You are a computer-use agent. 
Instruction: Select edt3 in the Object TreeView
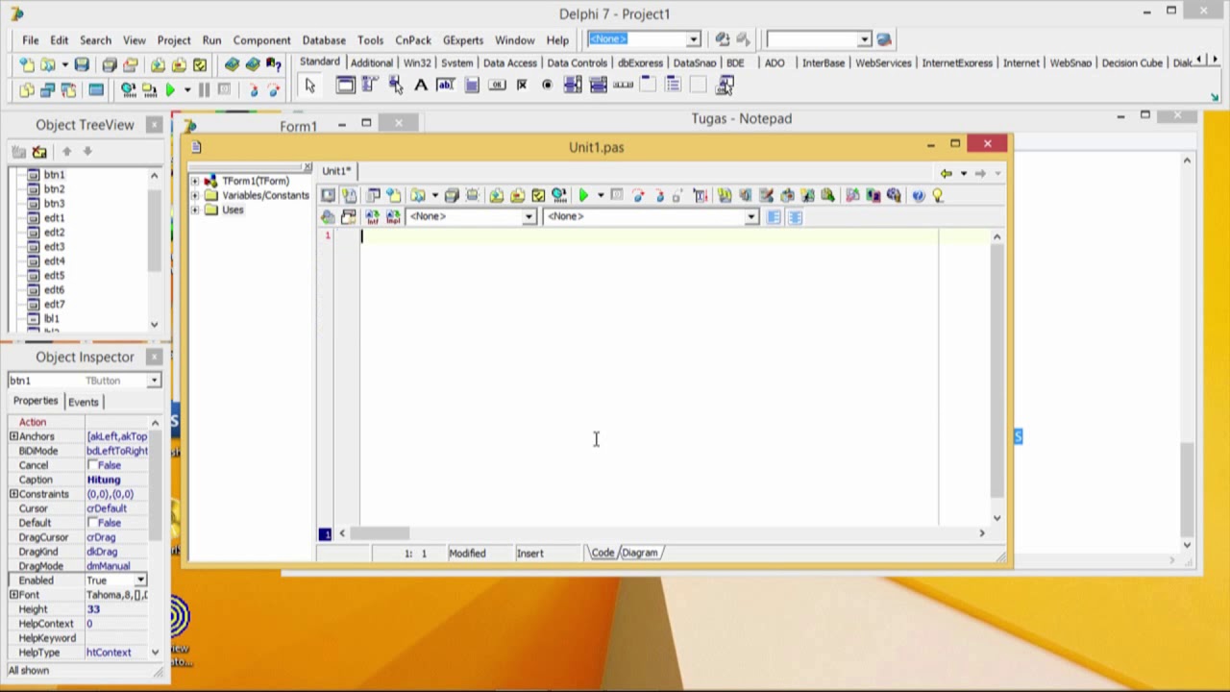coord(54,246)
